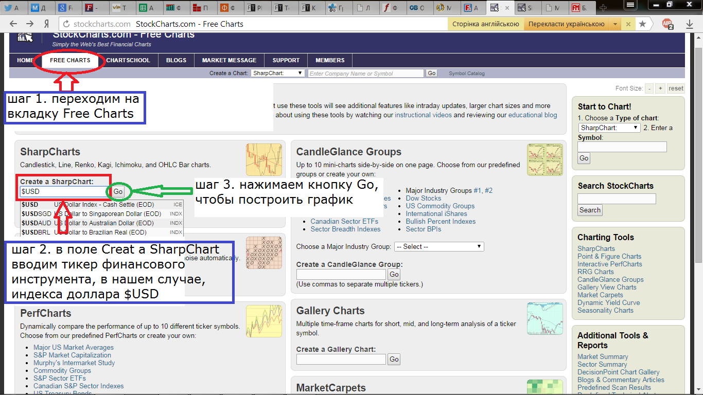Screen dimensions: 703x395
Task: Focus the 'Enter Company Name or Symbol' field
Action: [x=366, y=73]
